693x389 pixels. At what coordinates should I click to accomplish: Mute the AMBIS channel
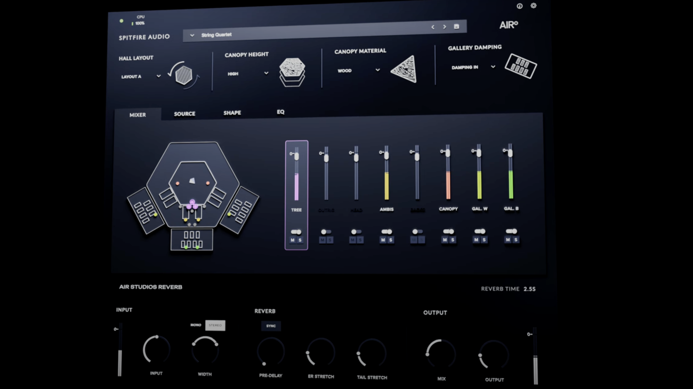[383, 241]
